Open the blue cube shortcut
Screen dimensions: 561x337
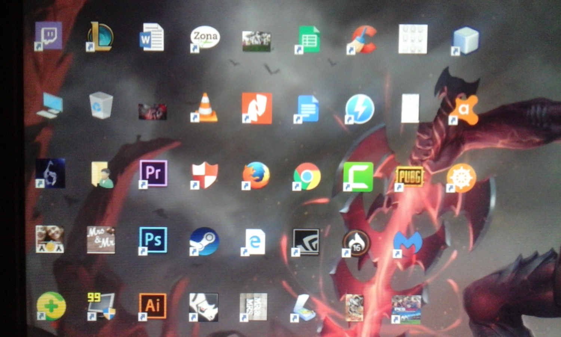(465, 41)
